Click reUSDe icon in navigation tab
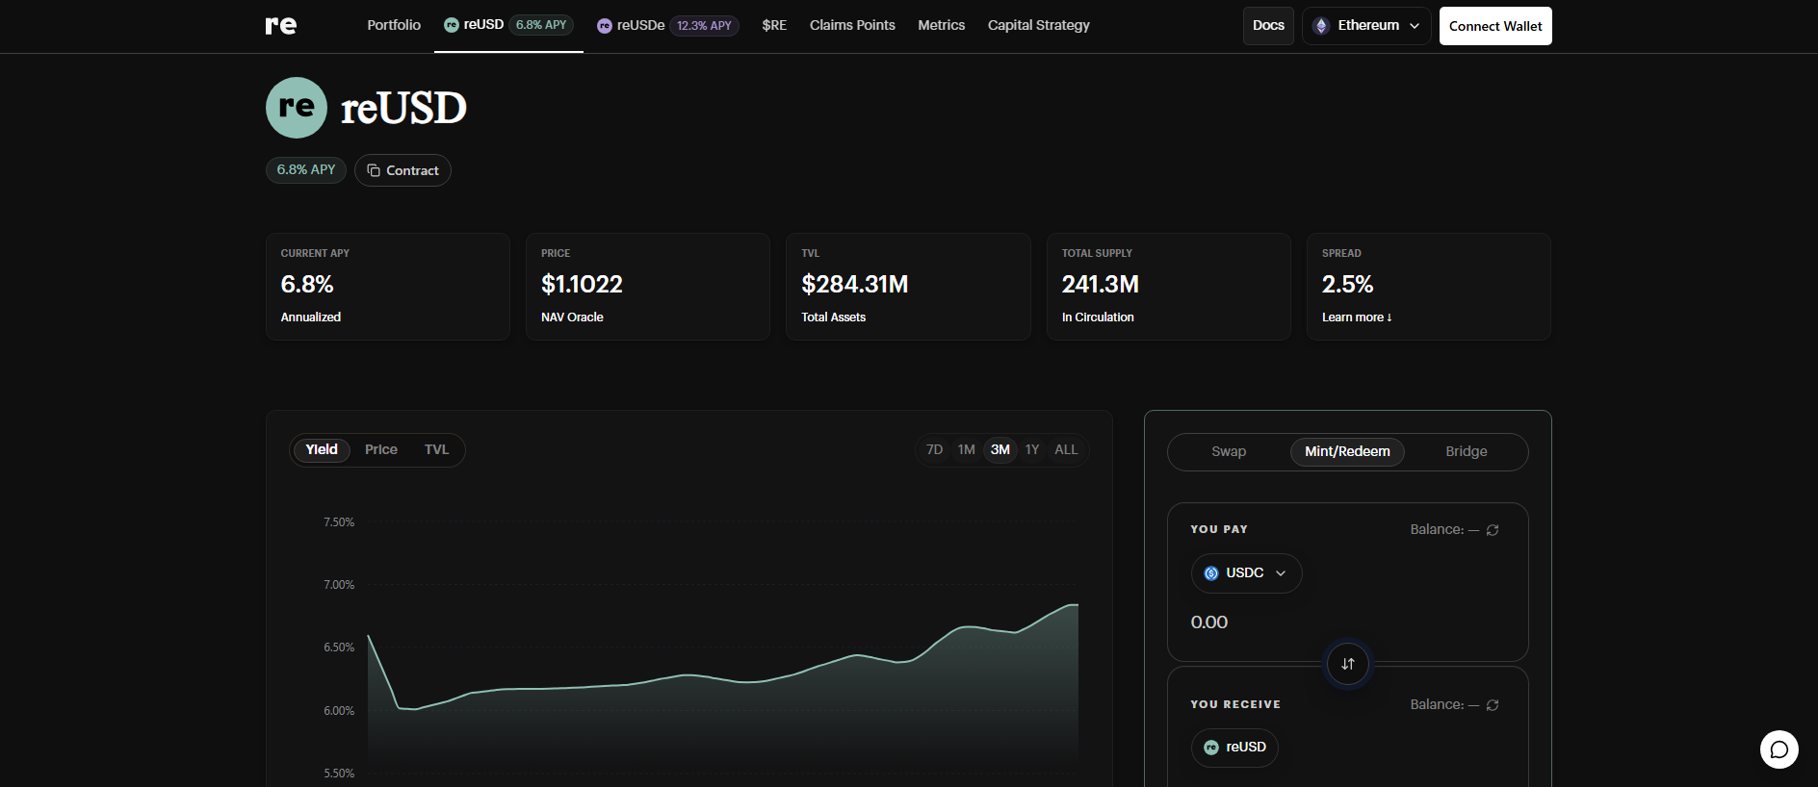This screenshot has height=787, width=1818. pyautogui.click(x=605, y=26)
